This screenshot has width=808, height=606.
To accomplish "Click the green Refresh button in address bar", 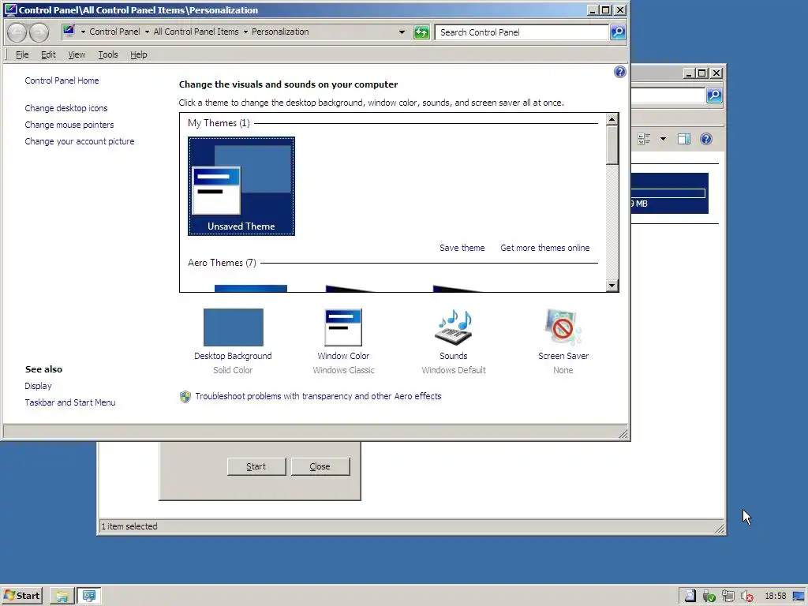I will [421, 32].
